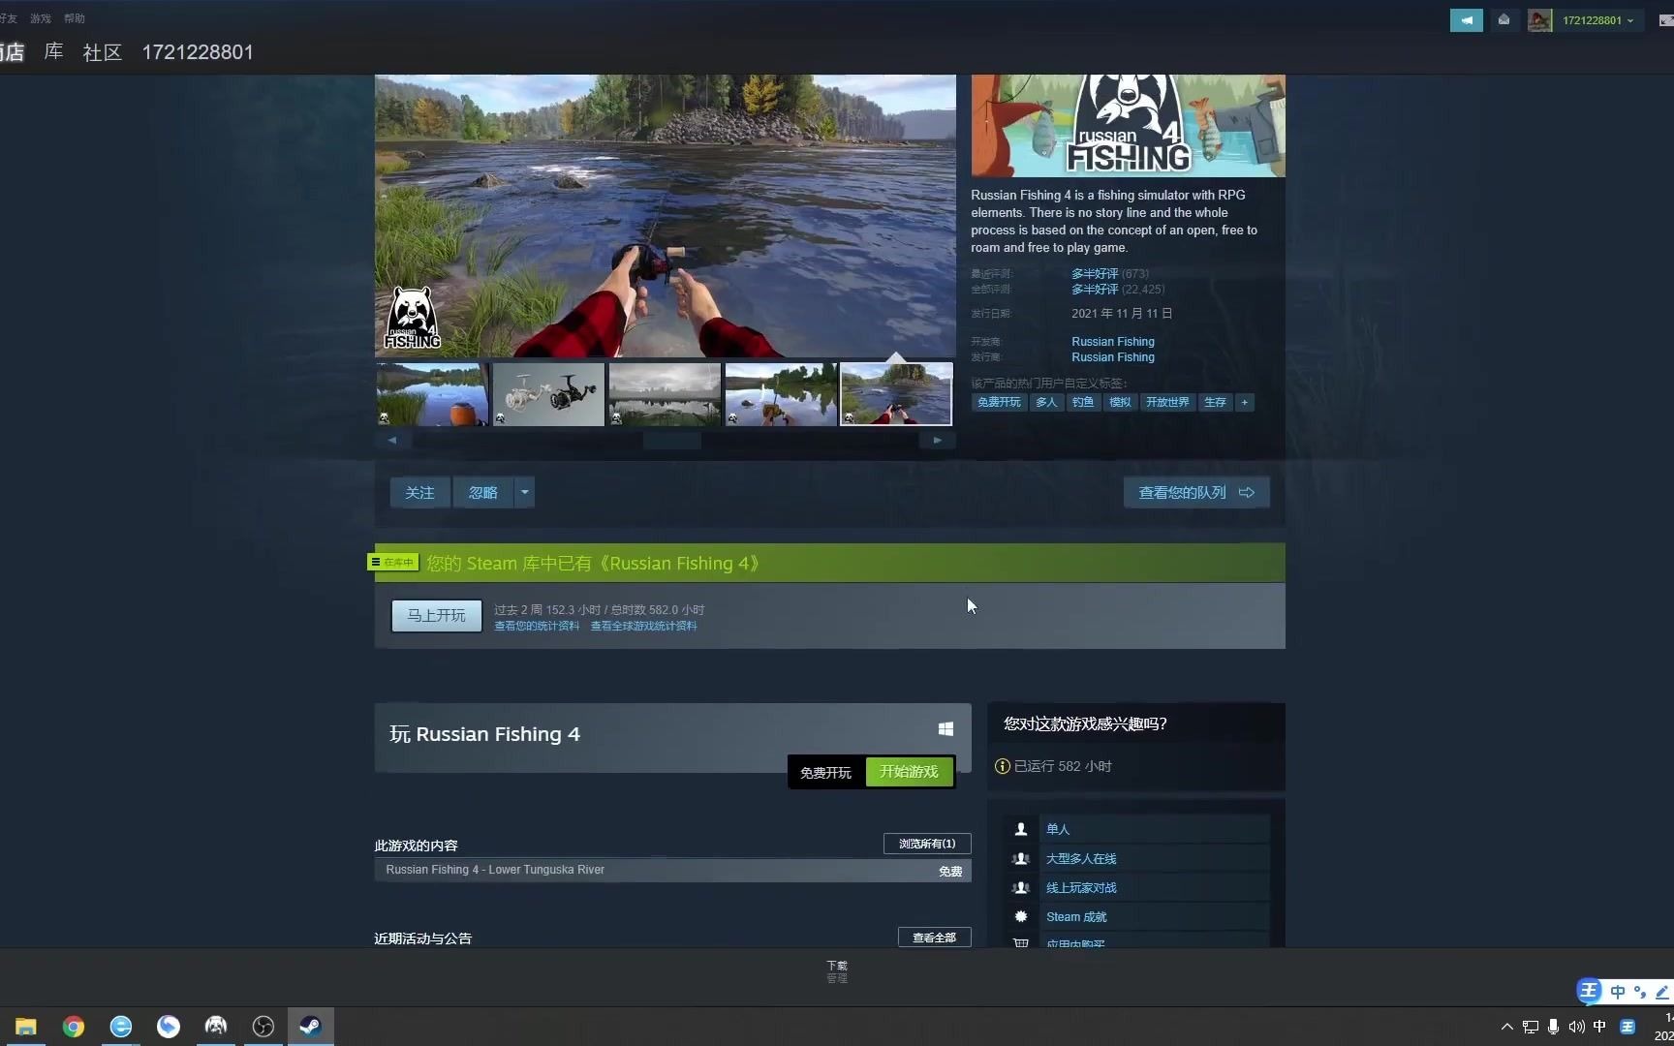1674x1046 pixels.
Task: Click the plus button to add tags
Action: (x=1245, y=402)
